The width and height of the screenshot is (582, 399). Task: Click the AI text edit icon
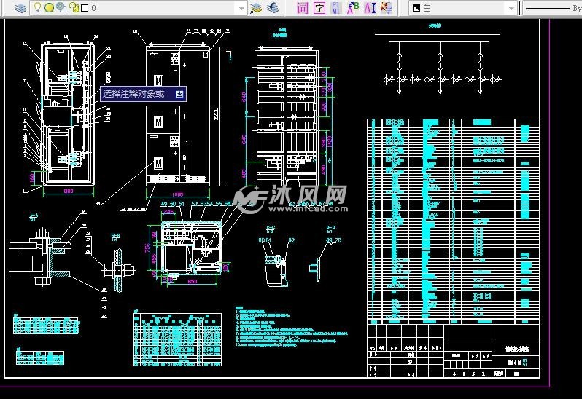point(369,8)
